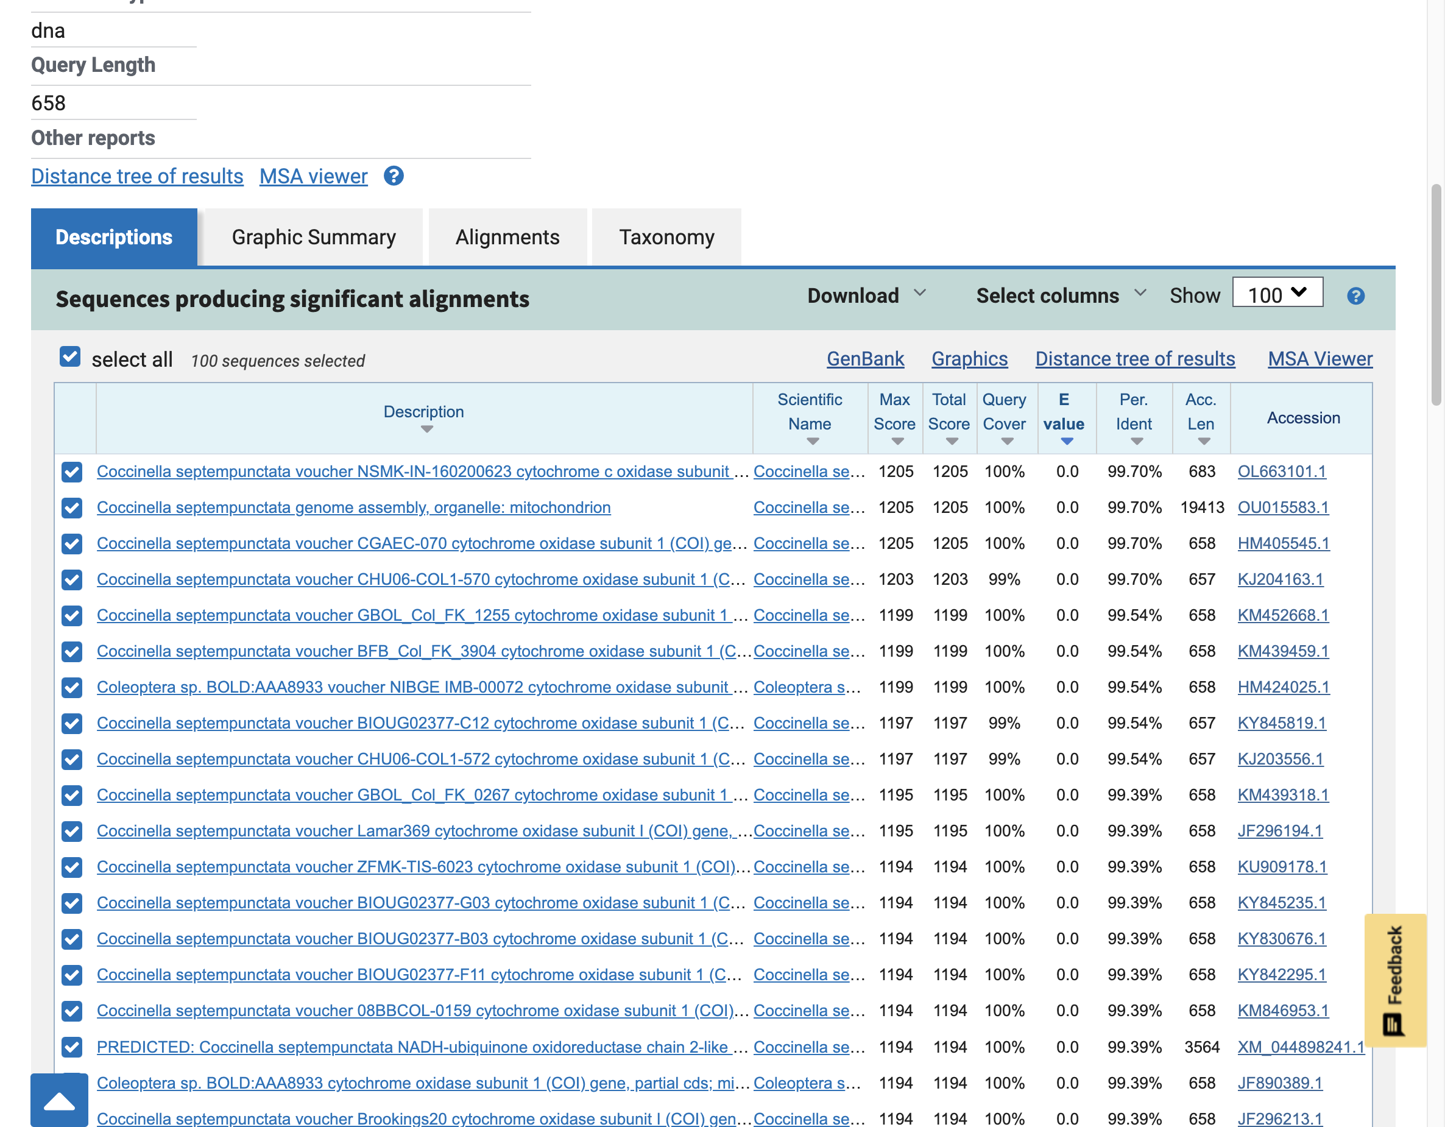The image size is (1445, 1127).
Task: Click Graphics link above table
Action: 969,359
